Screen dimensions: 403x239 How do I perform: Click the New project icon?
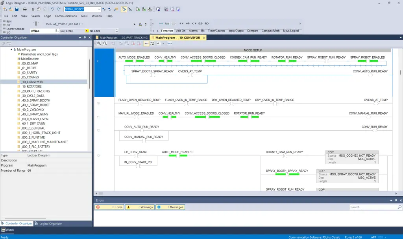coord(5,9)
